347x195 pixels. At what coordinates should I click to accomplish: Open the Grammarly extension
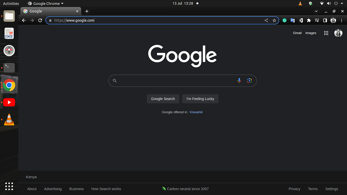[x=284, y=20]
